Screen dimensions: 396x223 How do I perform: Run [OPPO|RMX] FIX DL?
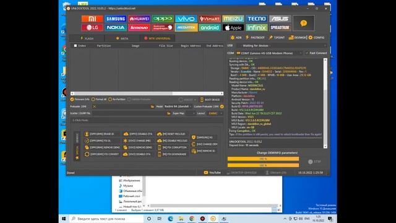coord(102,141)
